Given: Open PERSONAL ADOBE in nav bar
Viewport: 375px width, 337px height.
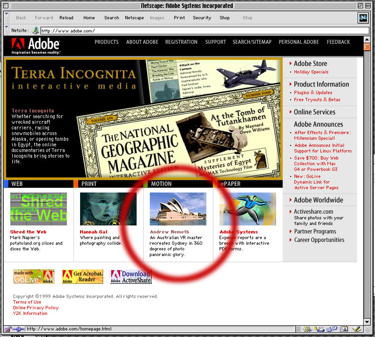Looking at the screenshot, I should pos(299,42).
